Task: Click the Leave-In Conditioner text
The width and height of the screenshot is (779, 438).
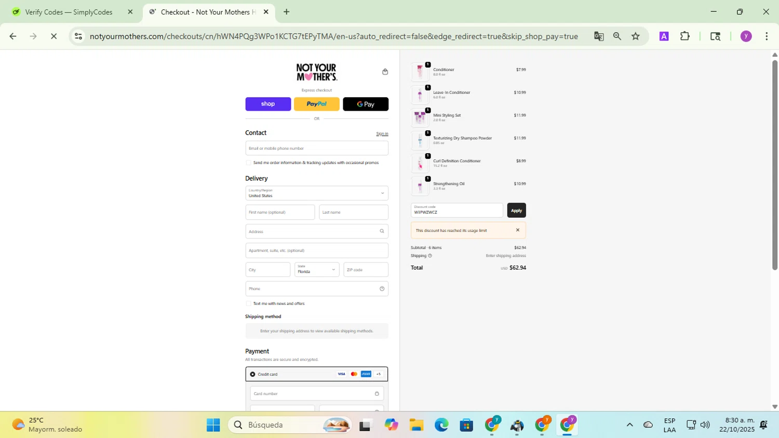Action: tap(452, 92)
